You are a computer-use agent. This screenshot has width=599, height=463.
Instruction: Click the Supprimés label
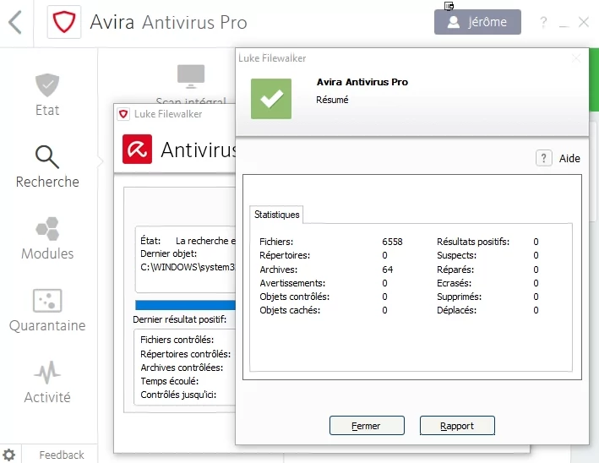[x=460, y=297]
